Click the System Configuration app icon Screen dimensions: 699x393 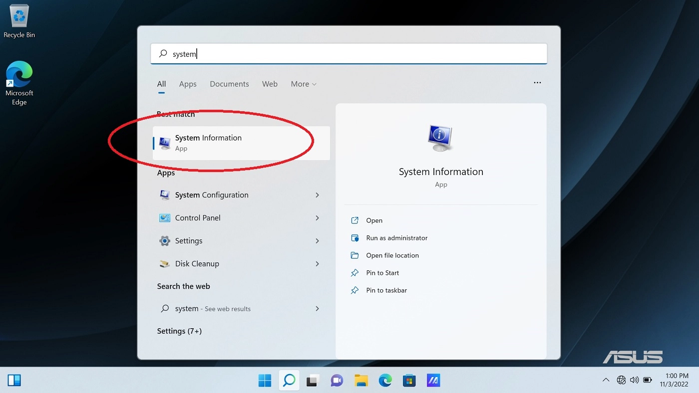165,195
